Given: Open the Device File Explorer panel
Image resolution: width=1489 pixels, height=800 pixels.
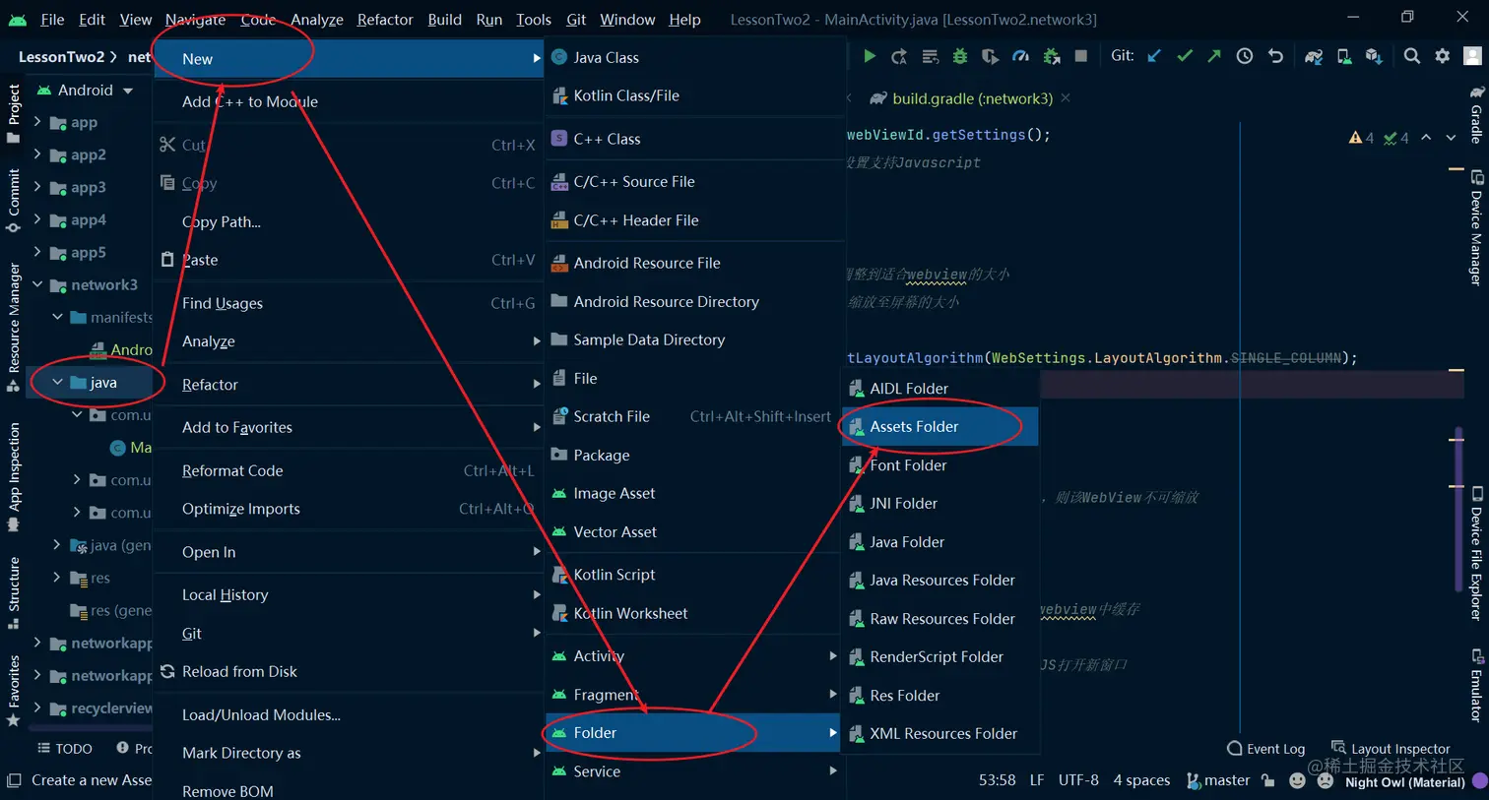Looking at the screenshot, I should click(1476, 553).
